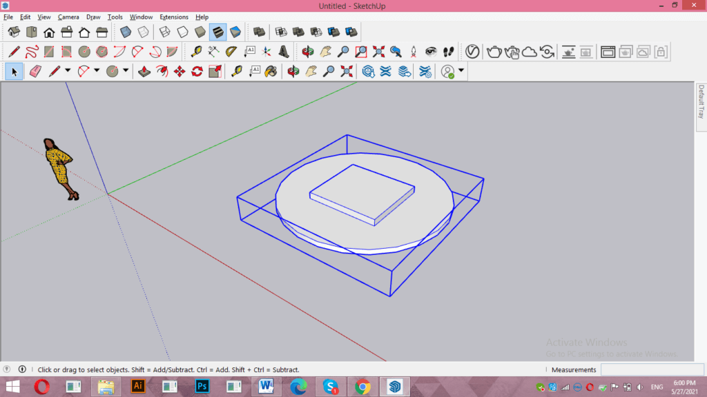Image resolution: width=707 pixels, height=397 pixels.
Task: Select the Tape Measure tool
Action: point(235,70)
